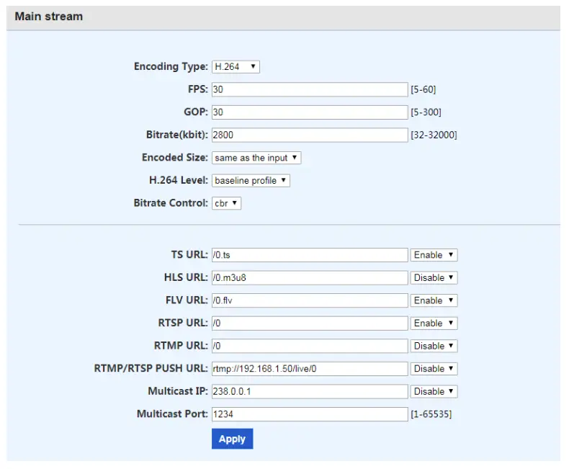Open the RTSP URL Enable dropdown
This screenshot has height=469, width=569.
click(x=434, y=323)
